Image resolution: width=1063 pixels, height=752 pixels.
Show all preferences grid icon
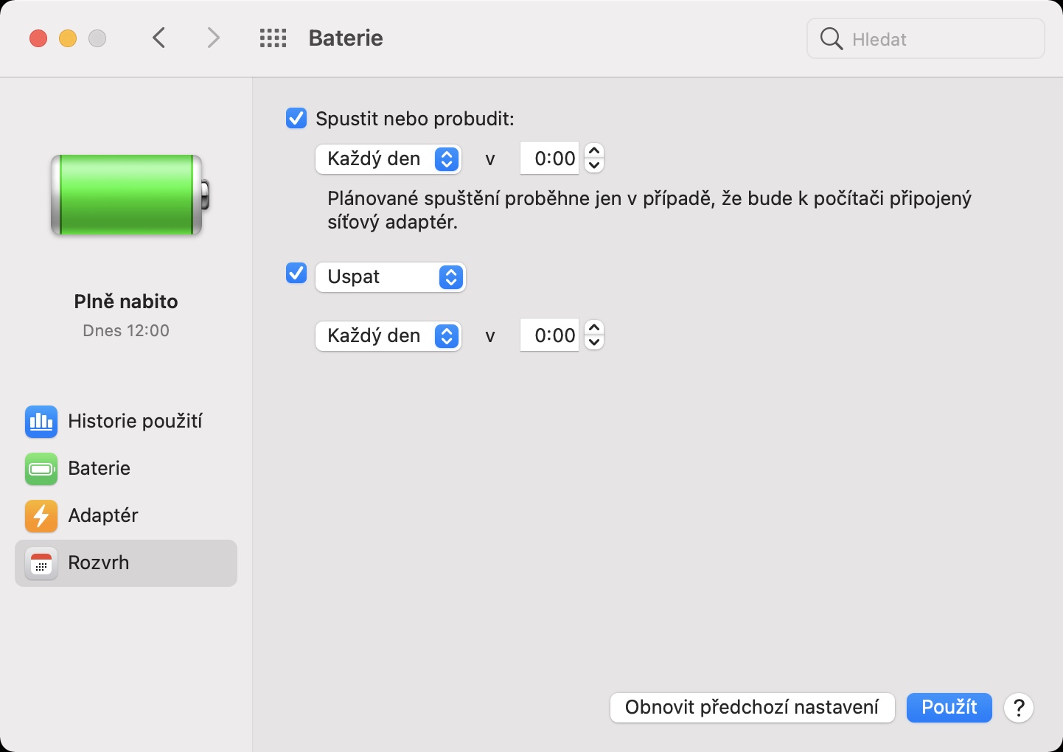(273, 38)
